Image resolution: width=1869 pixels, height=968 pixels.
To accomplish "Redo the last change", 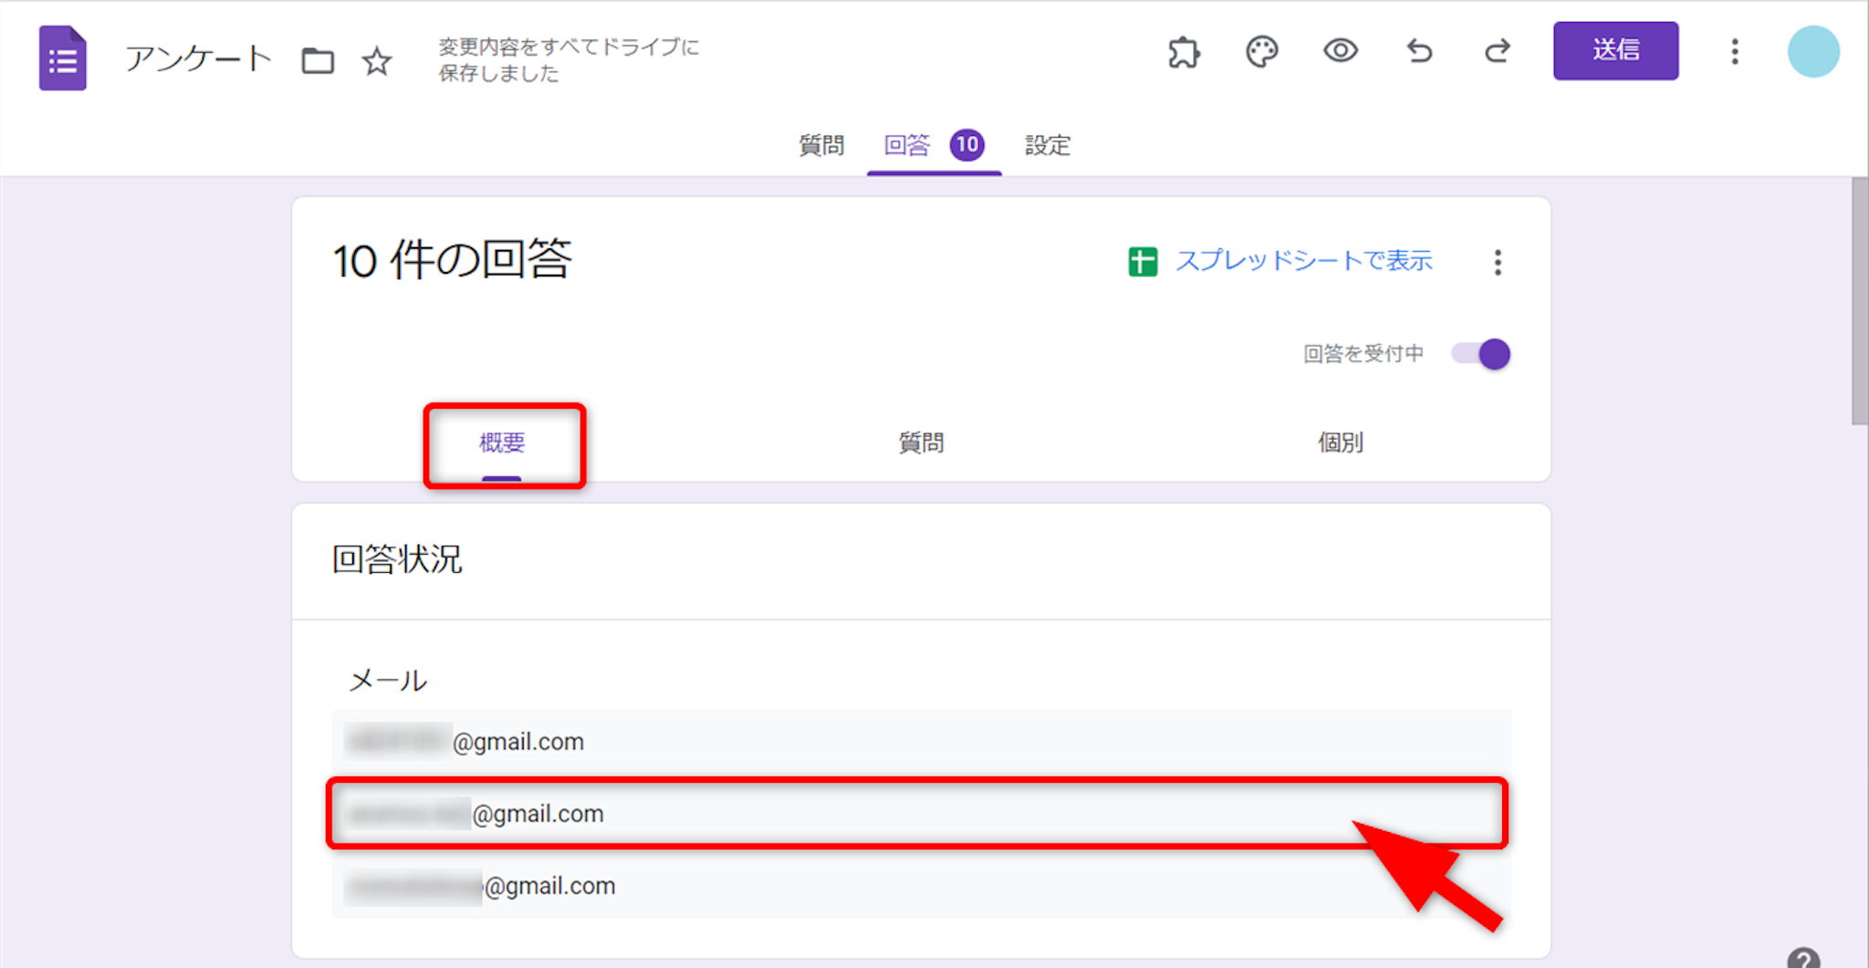I will pos(1497,51).
